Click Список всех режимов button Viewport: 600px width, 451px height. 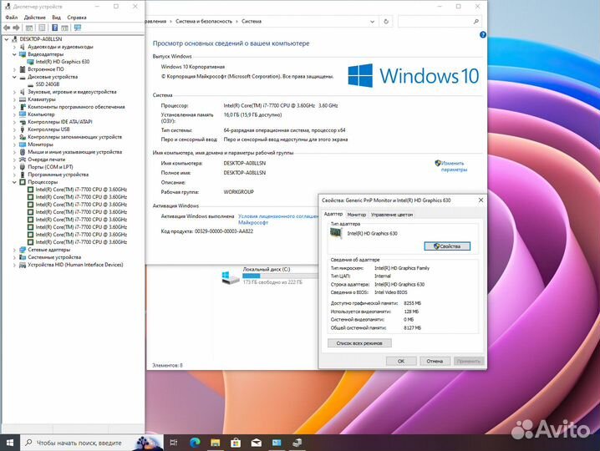[x=359, y=343]
